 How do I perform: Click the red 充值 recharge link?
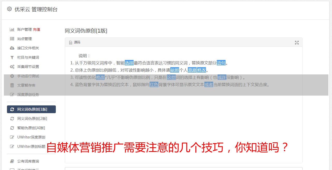click(36, 29)
